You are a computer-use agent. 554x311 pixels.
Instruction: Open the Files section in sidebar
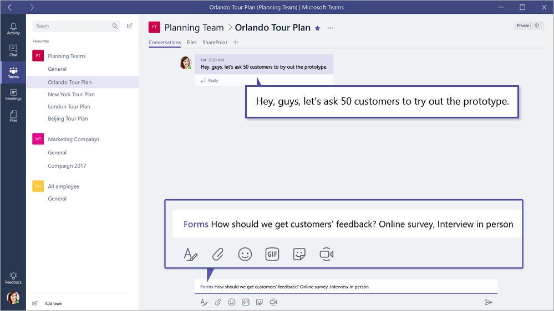tap(13, 116)
